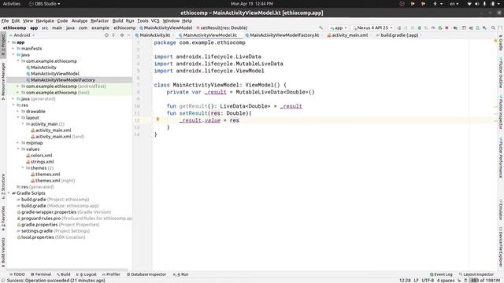Click Activities in Ubuntu top bar

[11, 4]
